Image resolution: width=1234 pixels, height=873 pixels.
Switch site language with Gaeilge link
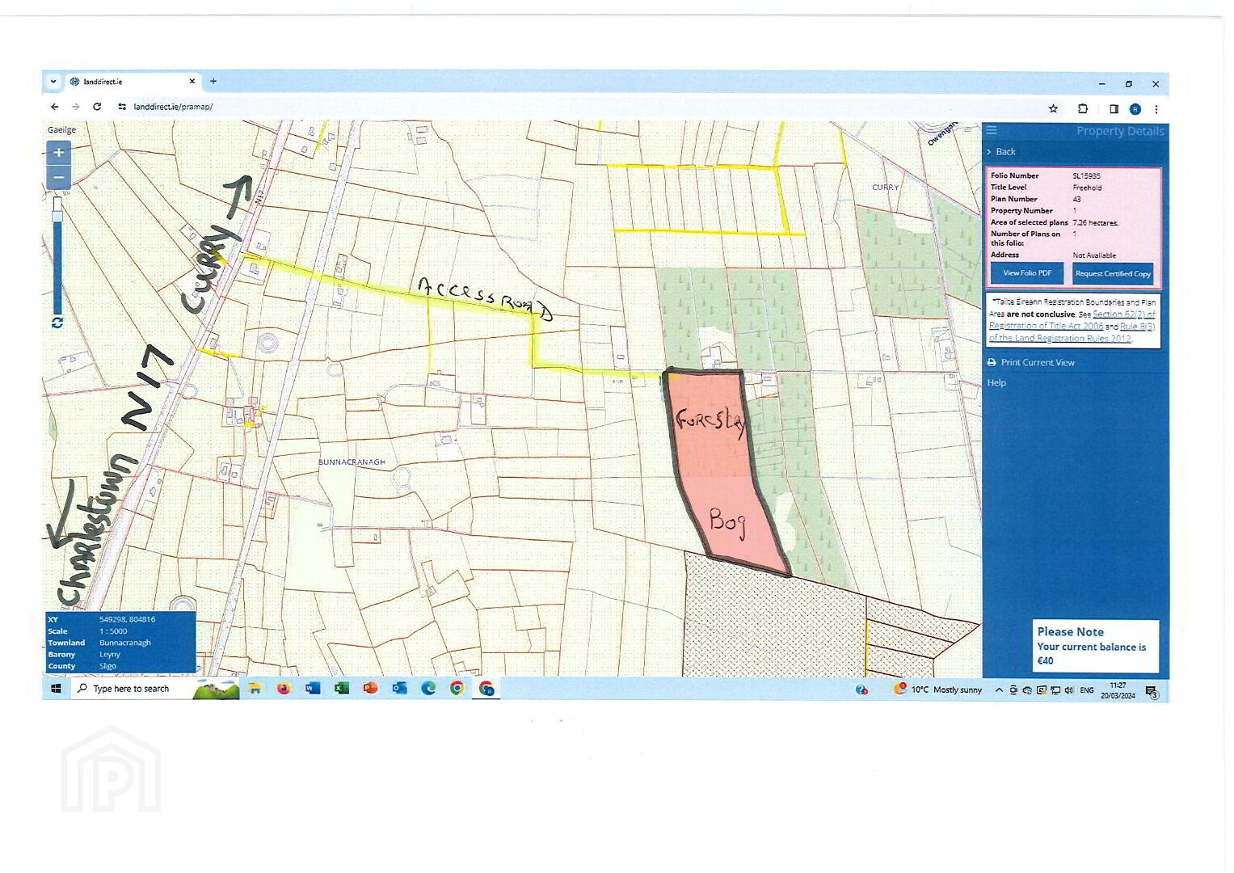(61, 130)
